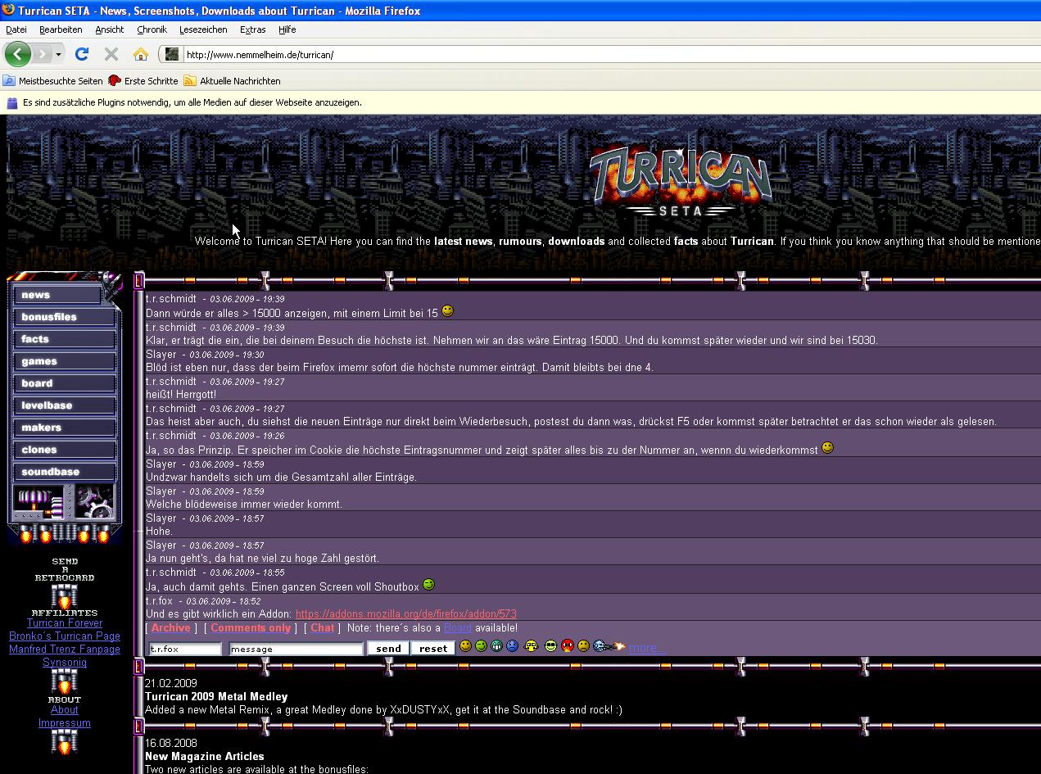Click the send button
The width and height of the screenshot is (1041, 774).
388,649
